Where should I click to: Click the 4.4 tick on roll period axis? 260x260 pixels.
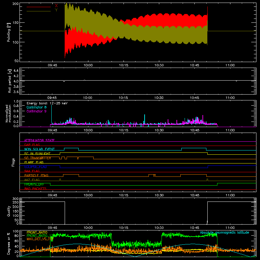tap(16, 71)
